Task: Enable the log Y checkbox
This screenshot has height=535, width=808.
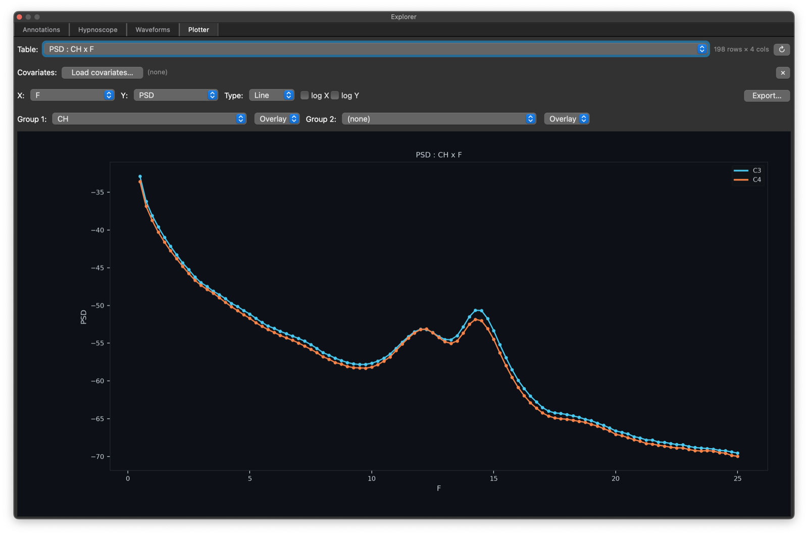Action: coord(335,95)
